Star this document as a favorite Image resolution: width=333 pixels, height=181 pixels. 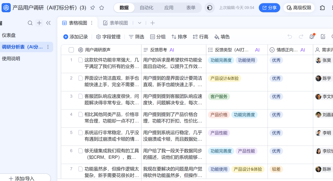[102, 8]
